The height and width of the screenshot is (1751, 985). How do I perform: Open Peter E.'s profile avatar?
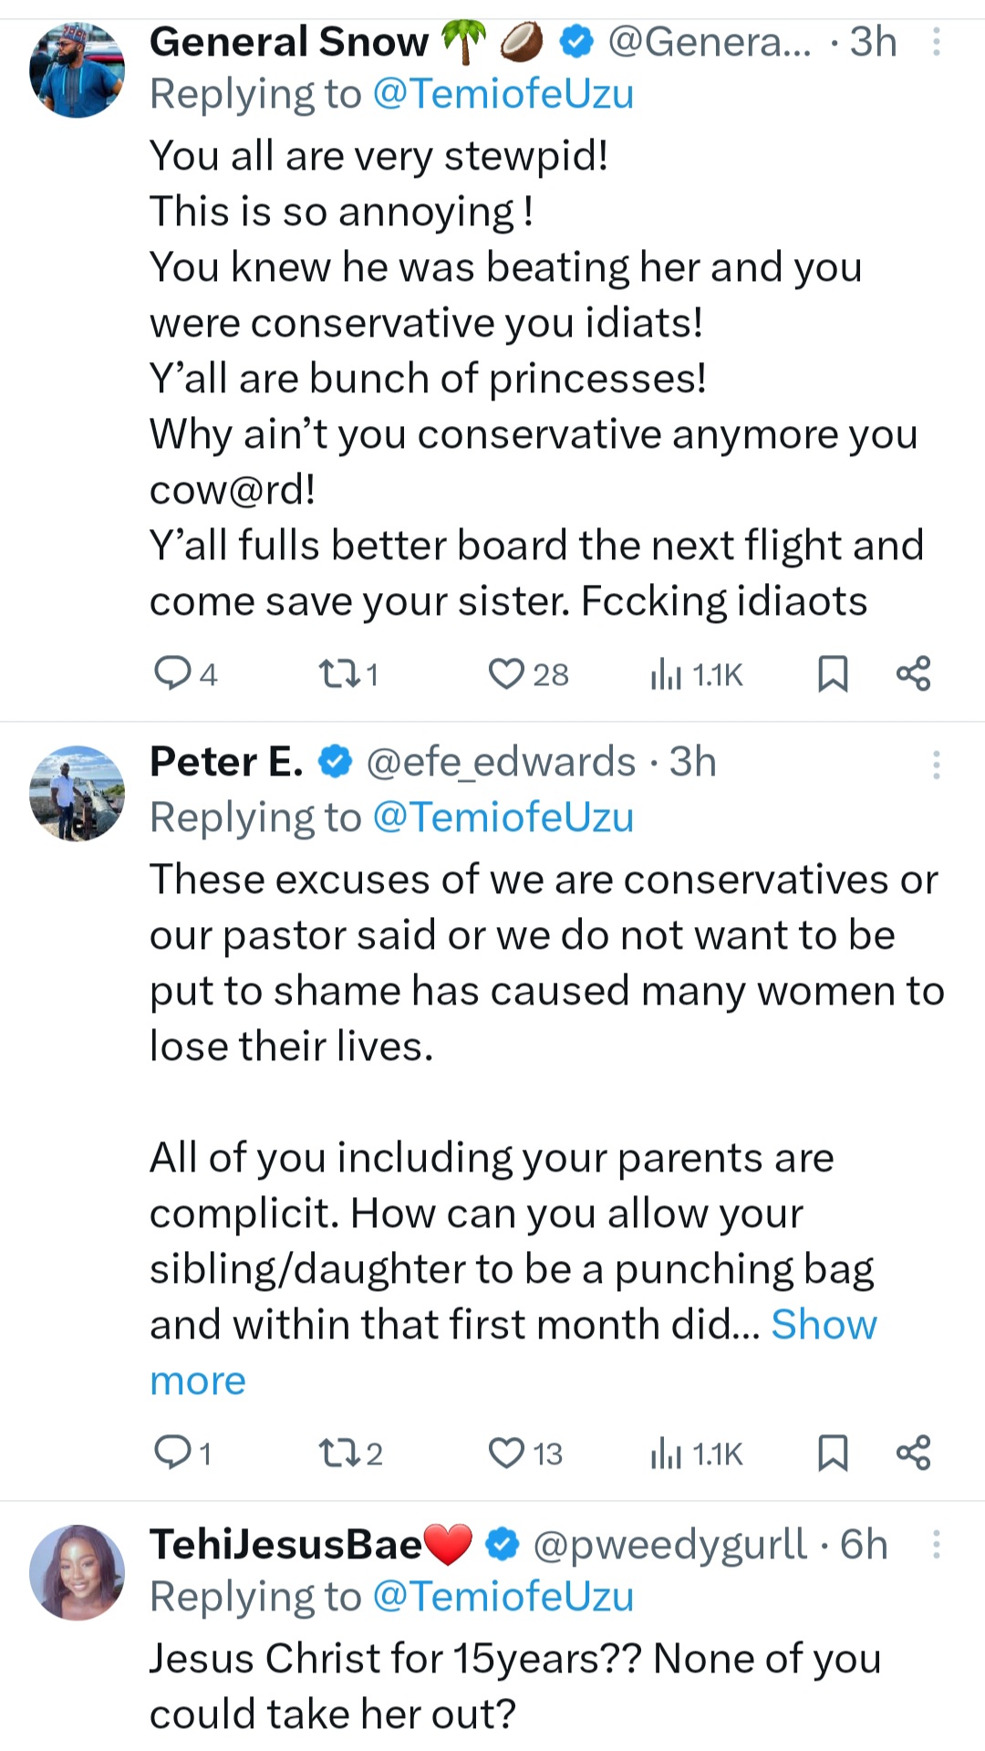(x=77, y=793)
